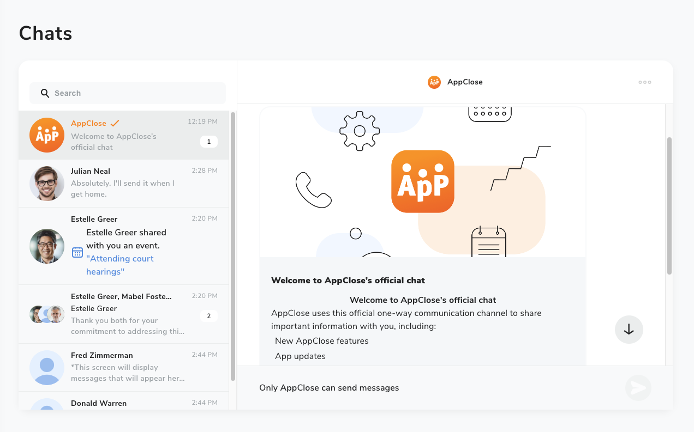The width and height of the screenshot is (694, 432).
Task: Click the group chat avatar cluster
Action: [47, 314]
